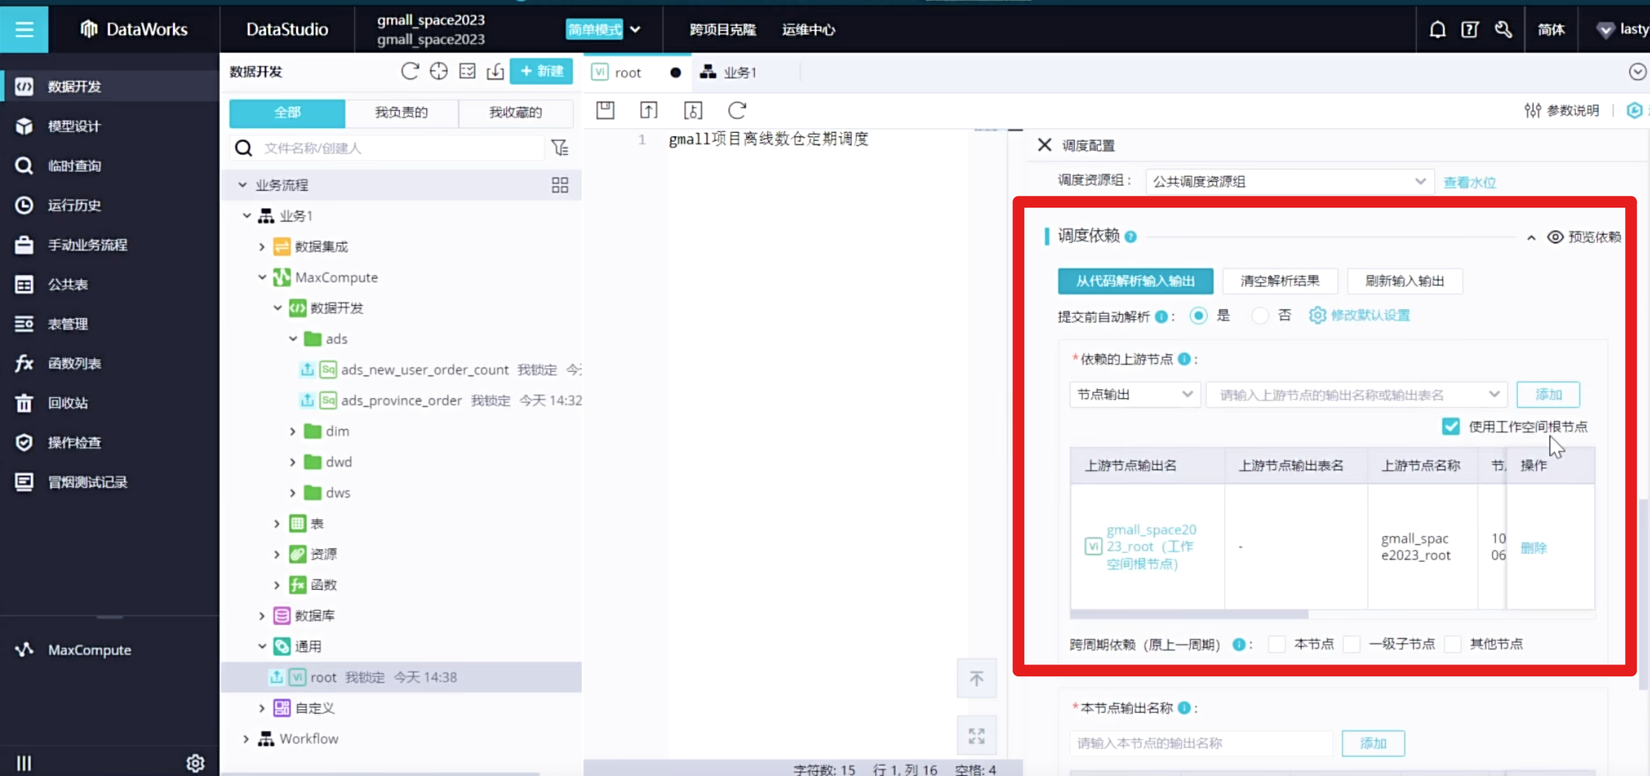Click the submit upload icon in editor toolbar
Viewport: 1650px width, 776px height.
(649, 110)
